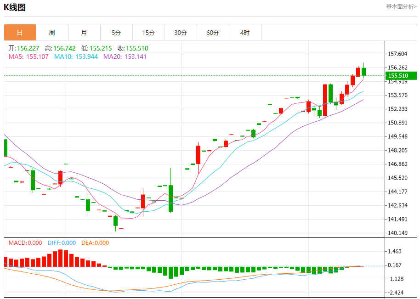Click the MA5 indicator label
420x299 pixels.
pyautogui.click(x=28, y=56)
